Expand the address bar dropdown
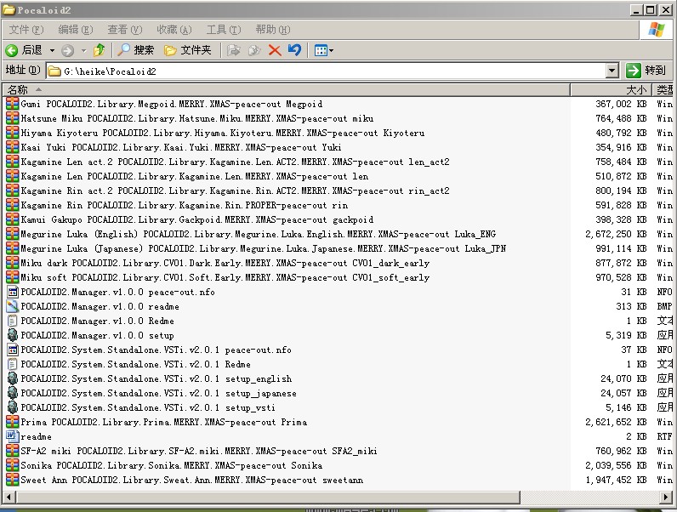Screen dimensions: 677x512 coord(612,71)
